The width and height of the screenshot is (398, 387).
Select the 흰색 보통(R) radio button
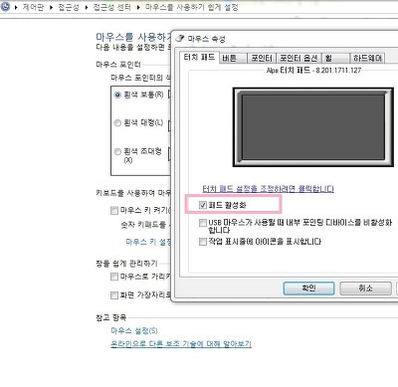[117, 95]
